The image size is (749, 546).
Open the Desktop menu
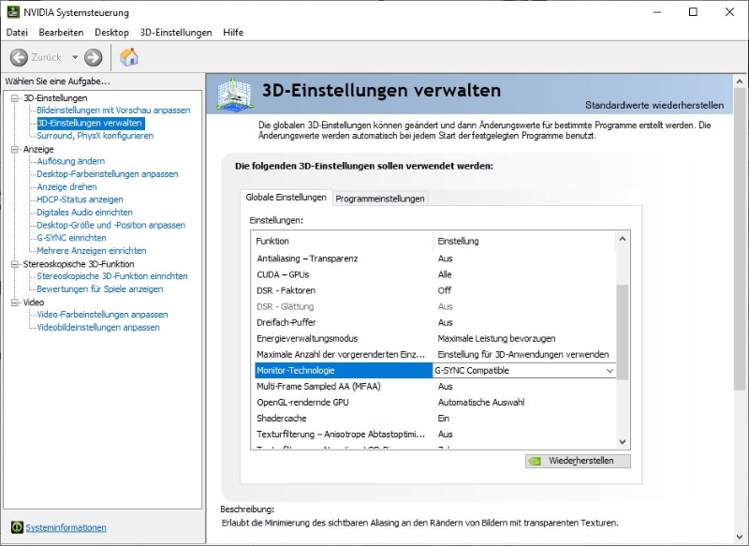pos(111,33)
